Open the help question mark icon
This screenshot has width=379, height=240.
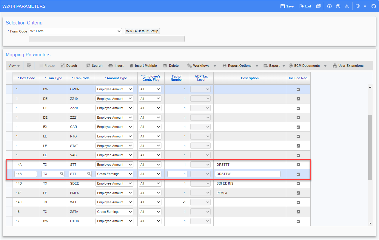[x=338, y=6]
